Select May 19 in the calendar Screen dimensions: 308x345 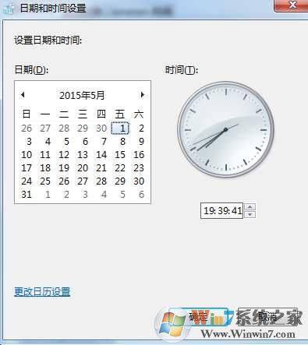(64, 168)
